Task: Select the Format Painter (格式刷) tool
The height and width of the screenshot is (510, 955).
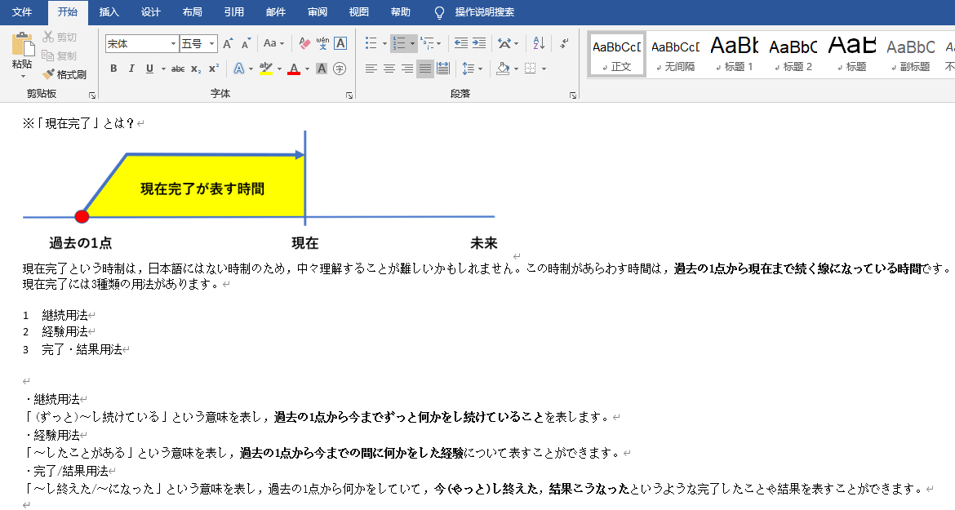Action: [59, 74]
